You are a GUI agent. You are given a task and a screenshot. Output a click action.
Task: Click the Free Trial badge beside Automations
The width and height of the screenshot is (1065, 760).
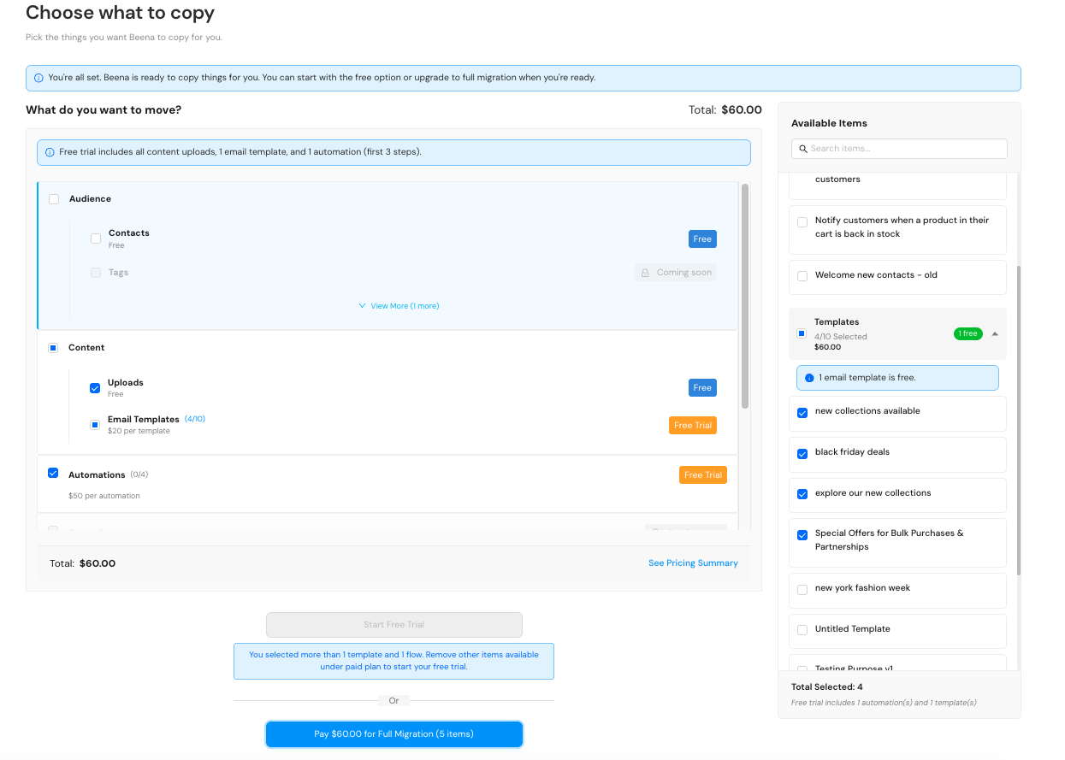[702, 474]
